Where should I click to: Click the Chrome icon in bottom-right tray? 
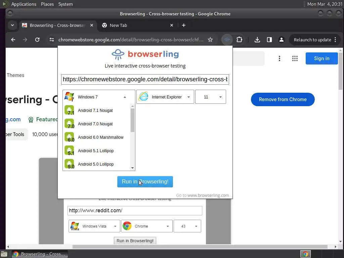point(305,254)
